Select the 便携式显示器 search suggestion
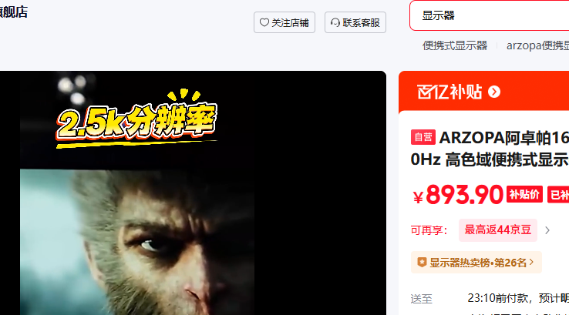The width and height of the screenshot is (569, 315). click(x=455, y=45)
